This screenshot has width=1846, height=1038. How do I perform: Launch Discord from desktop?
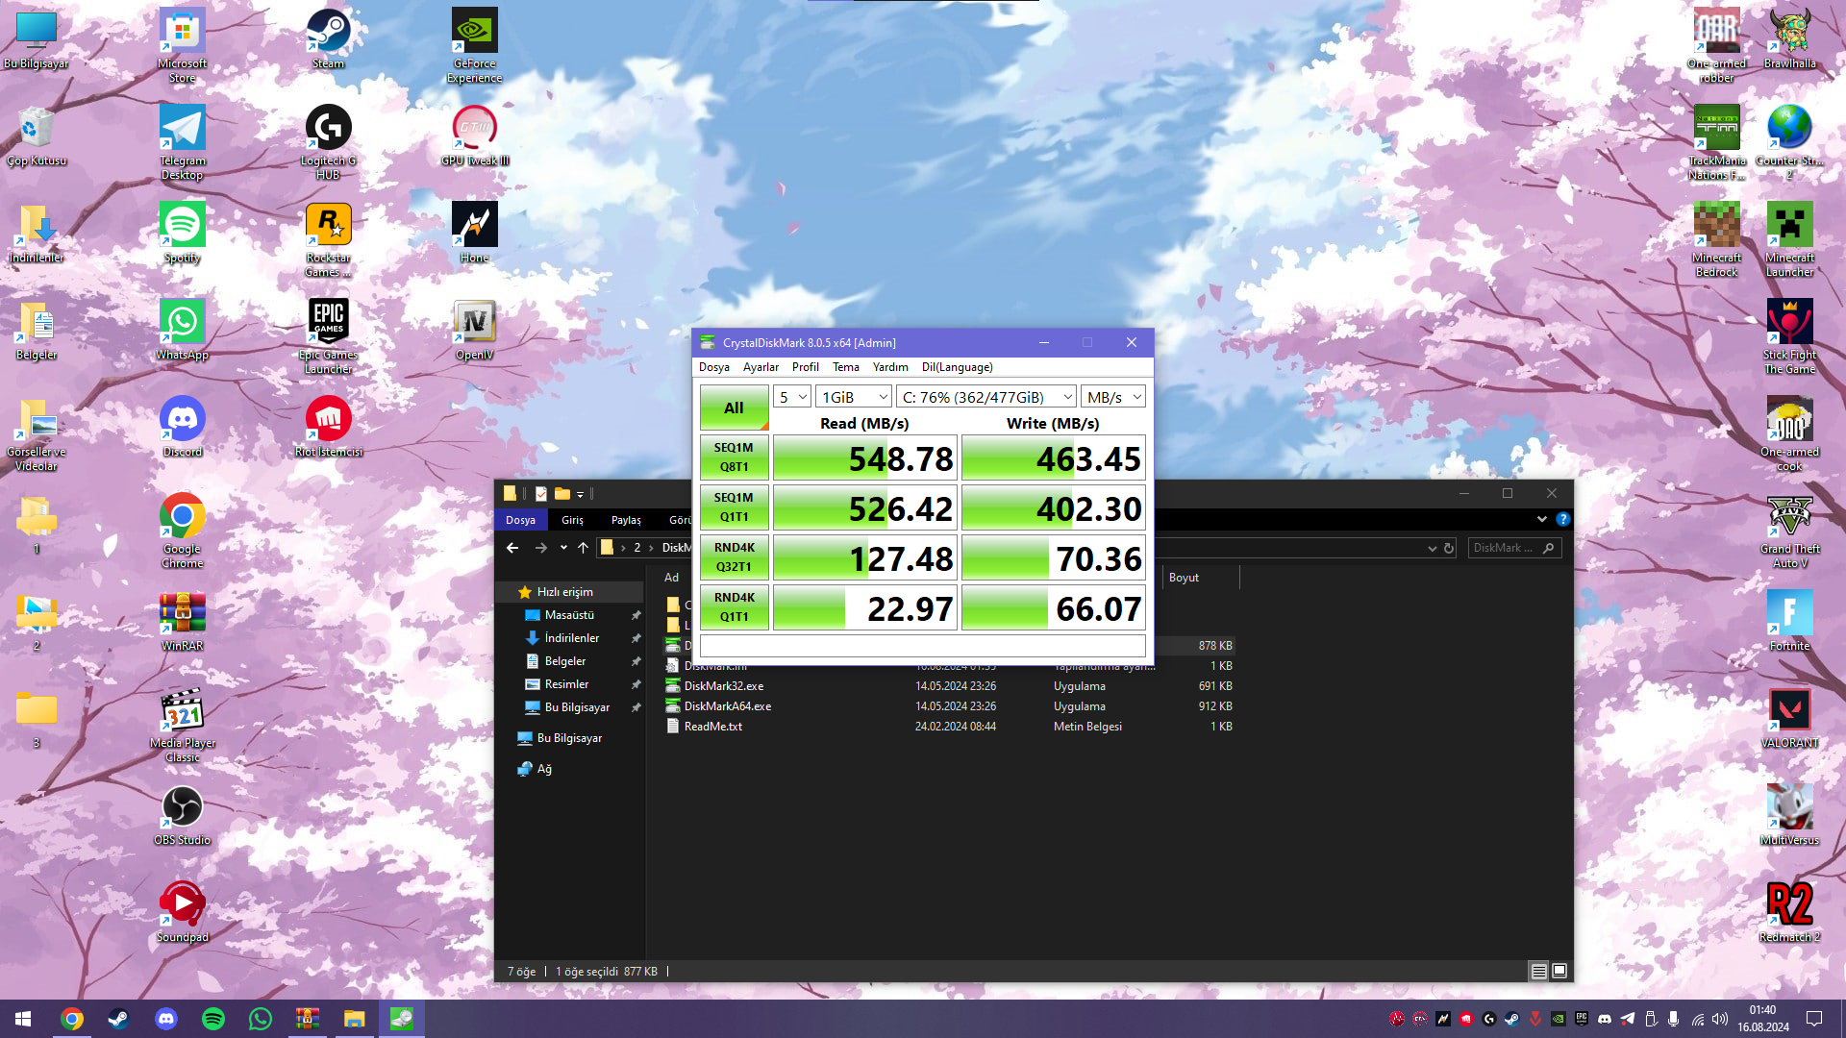pyautogui.click(x=182, y=427)
